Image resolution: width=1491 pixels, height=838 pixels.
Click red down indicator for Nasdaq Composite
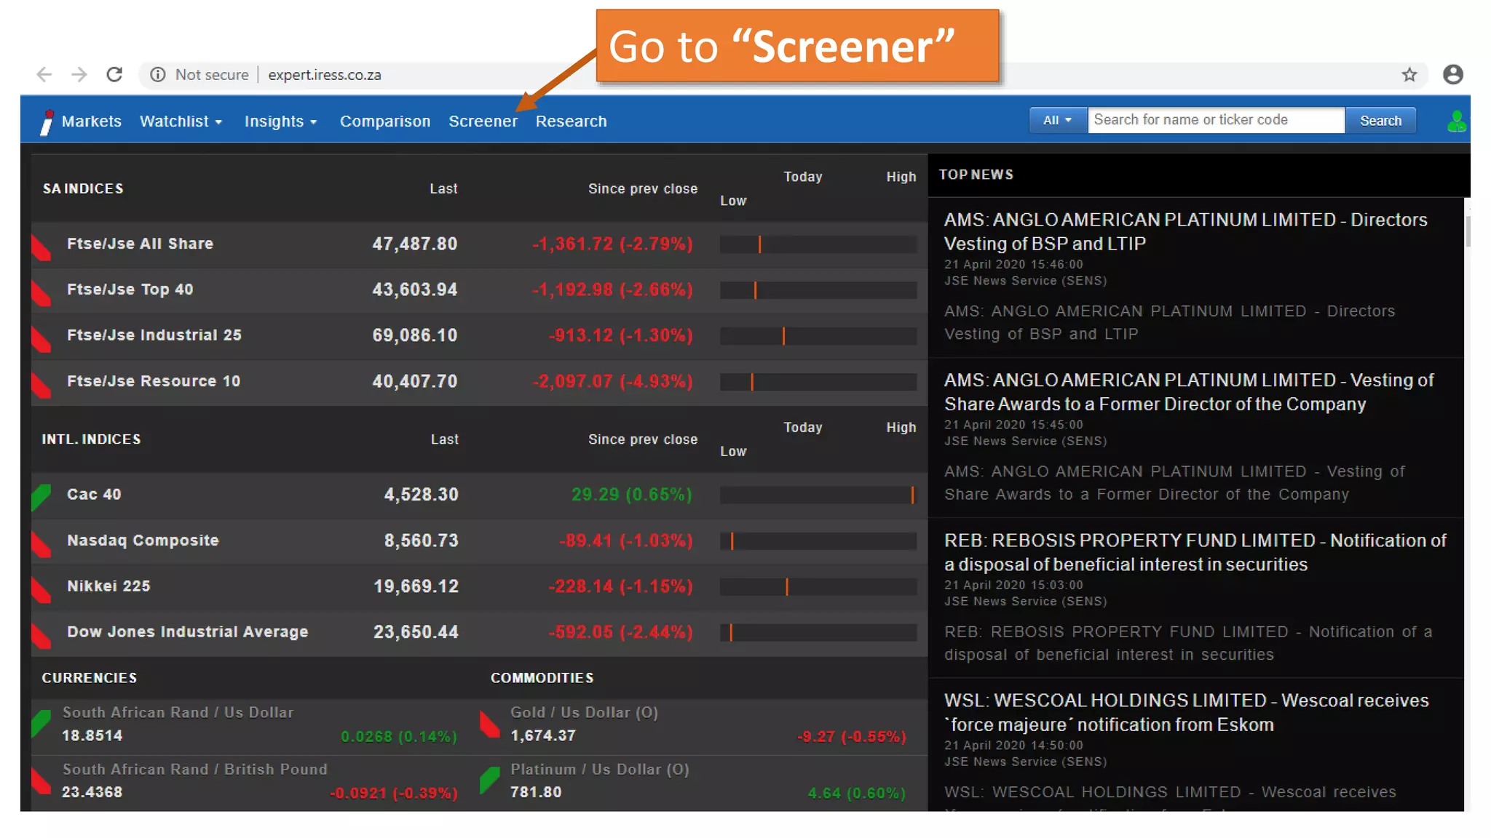(41, 543)
